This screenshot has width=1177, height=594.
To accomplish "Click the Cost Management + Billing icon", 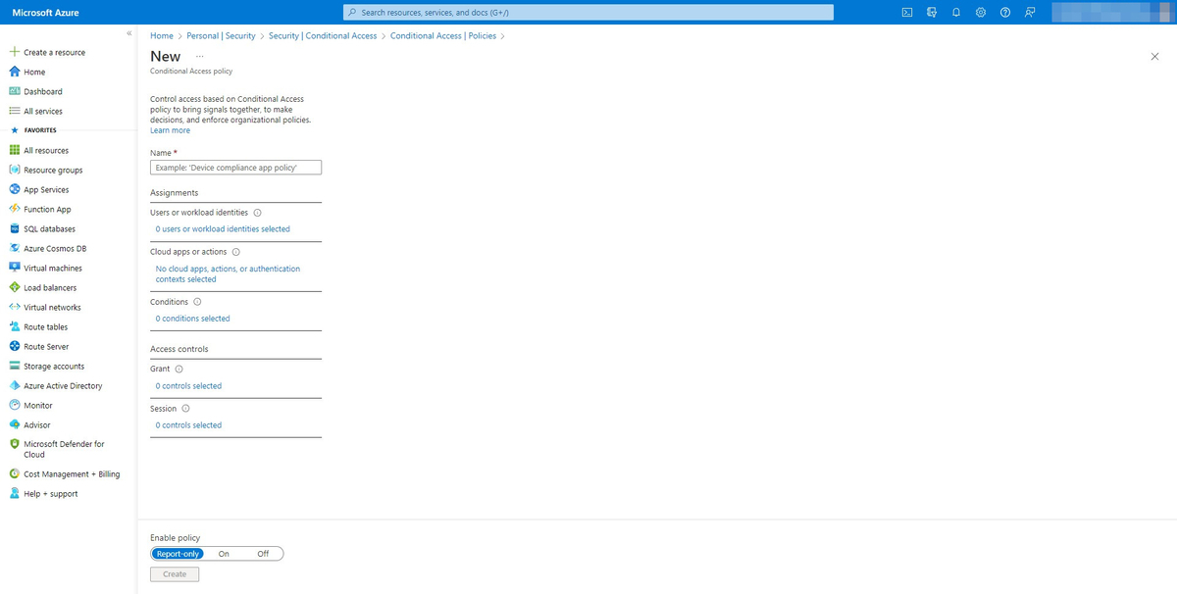I will (x=15, y=473).
